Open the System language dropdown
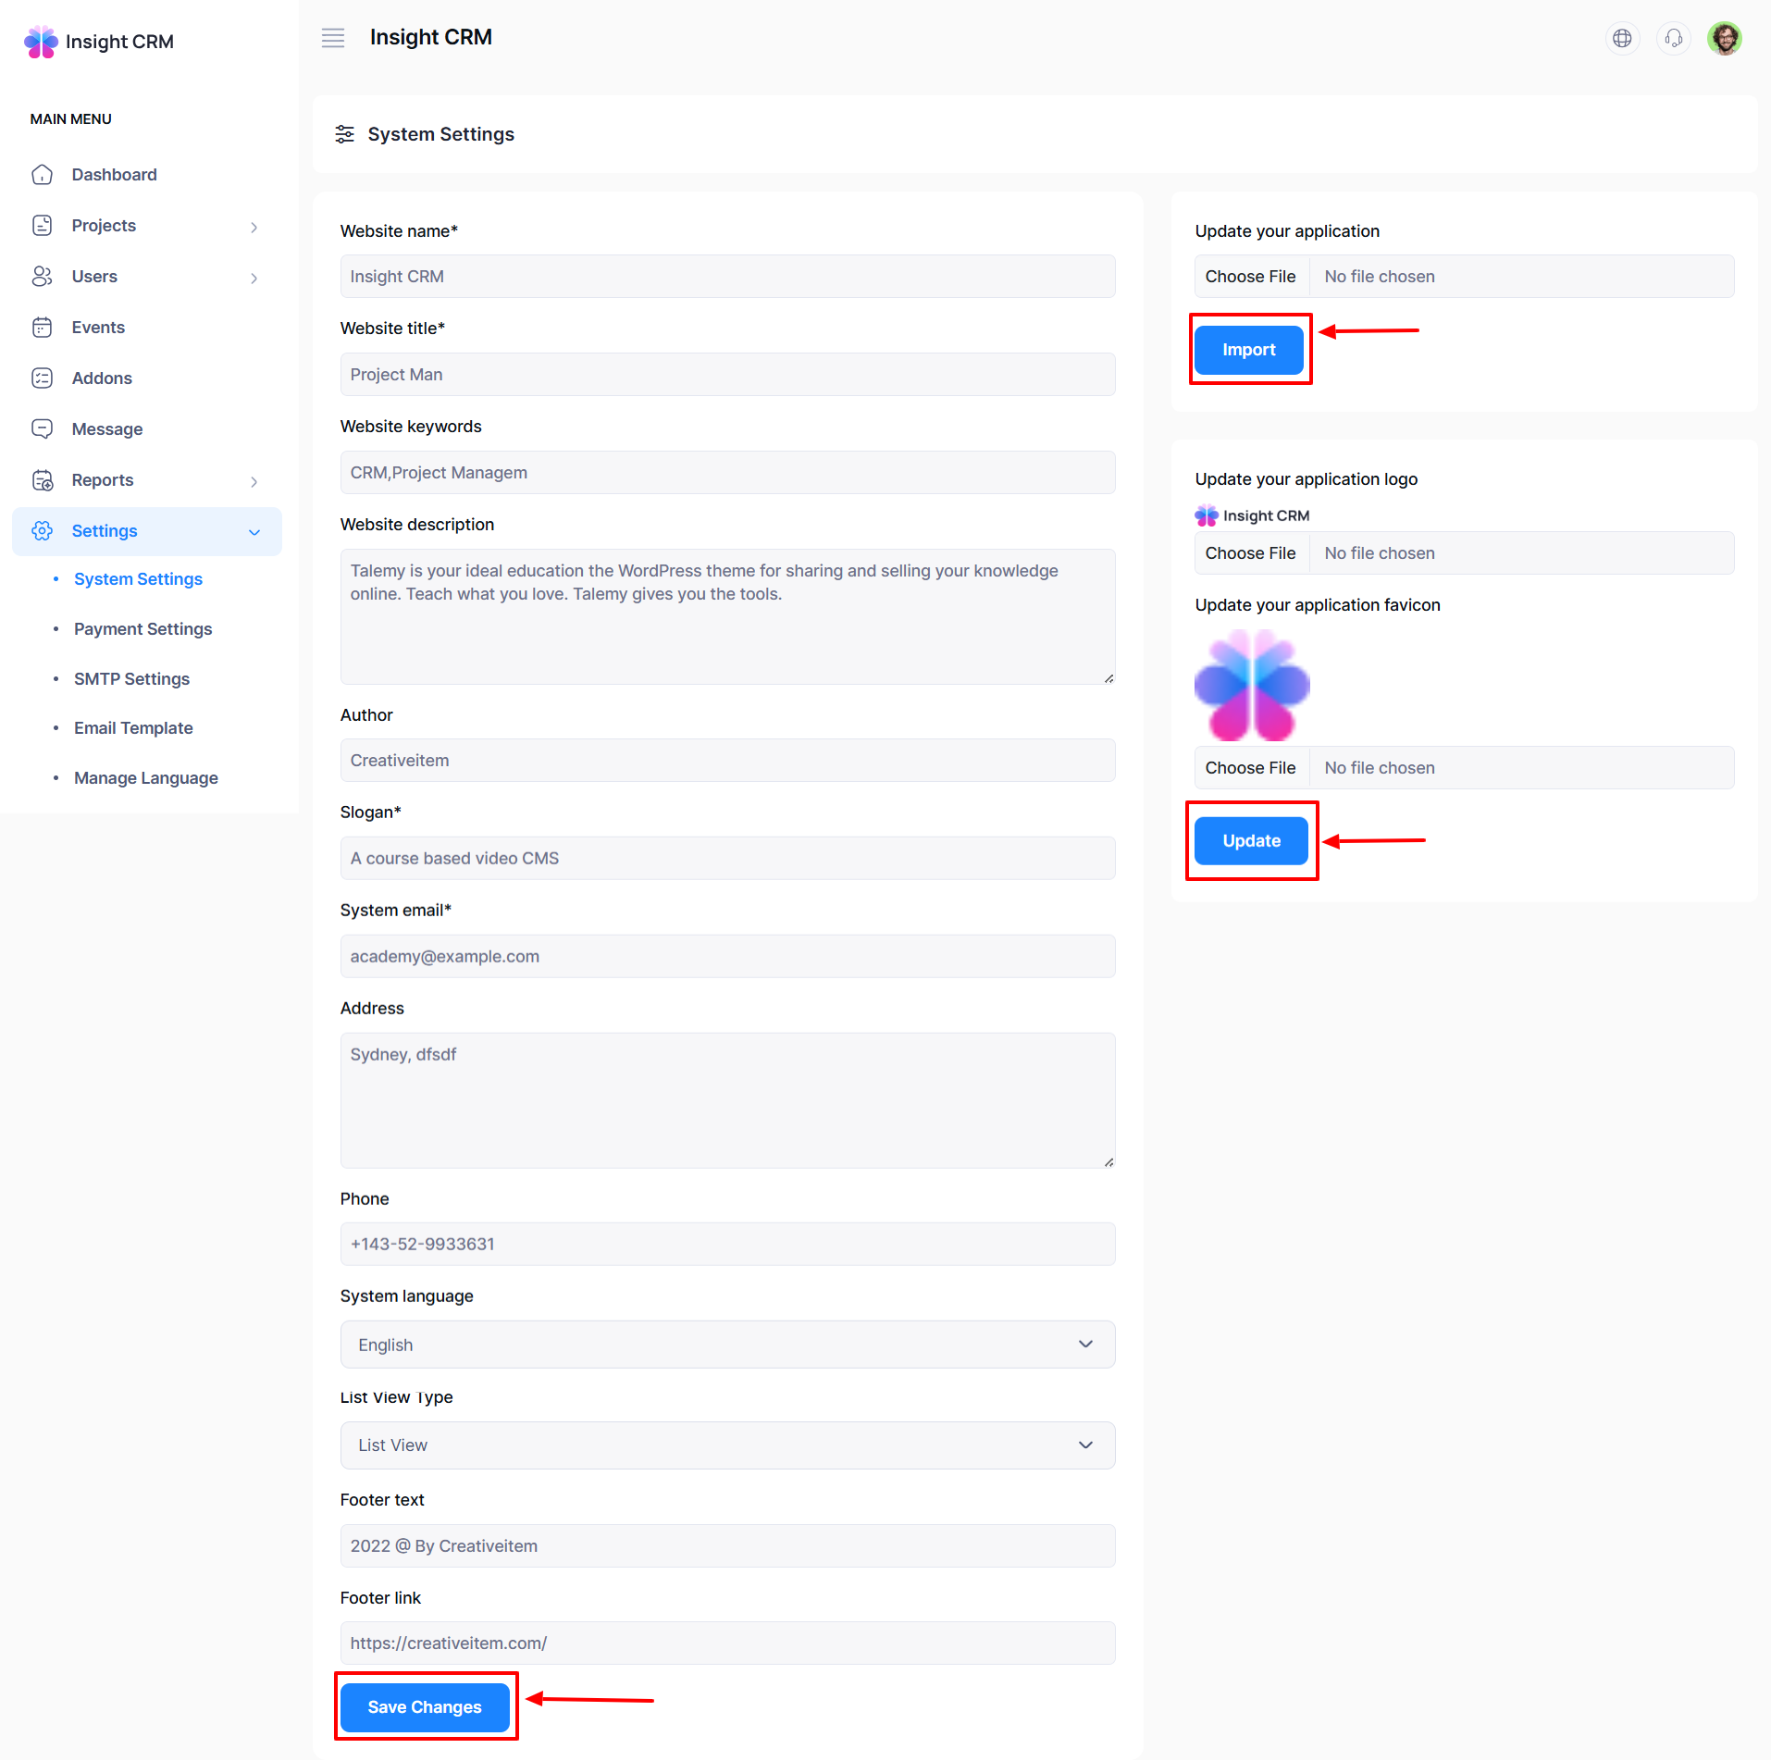The height and width of the screenshot is (1761, 1771). tap(727, 1345)
